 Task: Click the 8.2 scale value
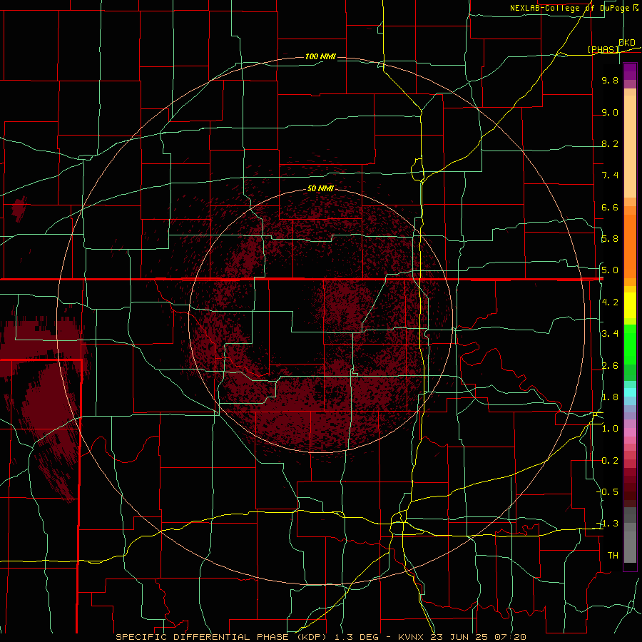point(610,144)
